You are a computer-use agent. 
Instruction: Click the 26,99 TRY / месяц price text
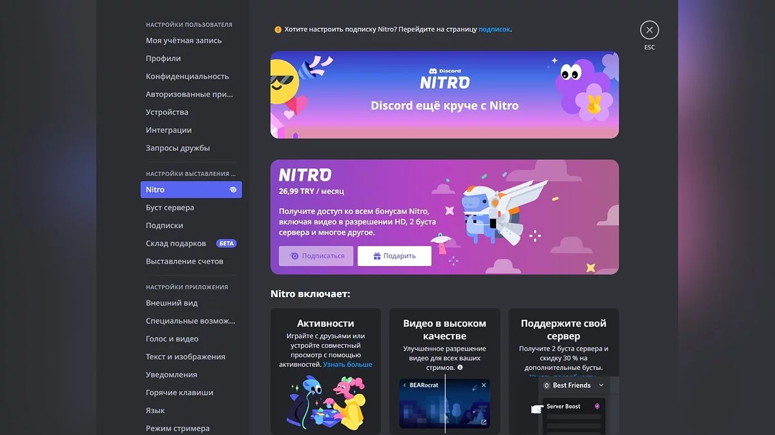[311, 191]
